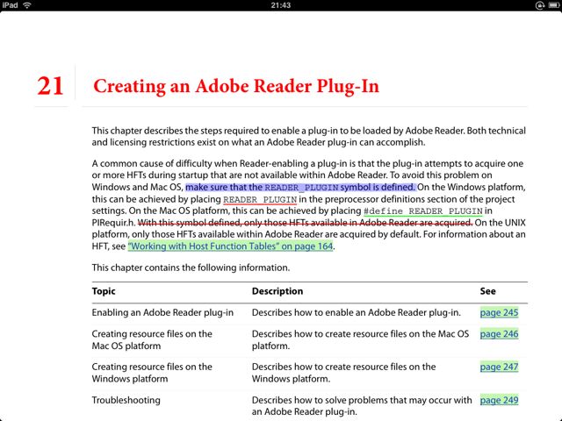Tap the green underlined #define READER_PLUGIN text
This screenshot has width=562, height=421.
pos(423,211)
